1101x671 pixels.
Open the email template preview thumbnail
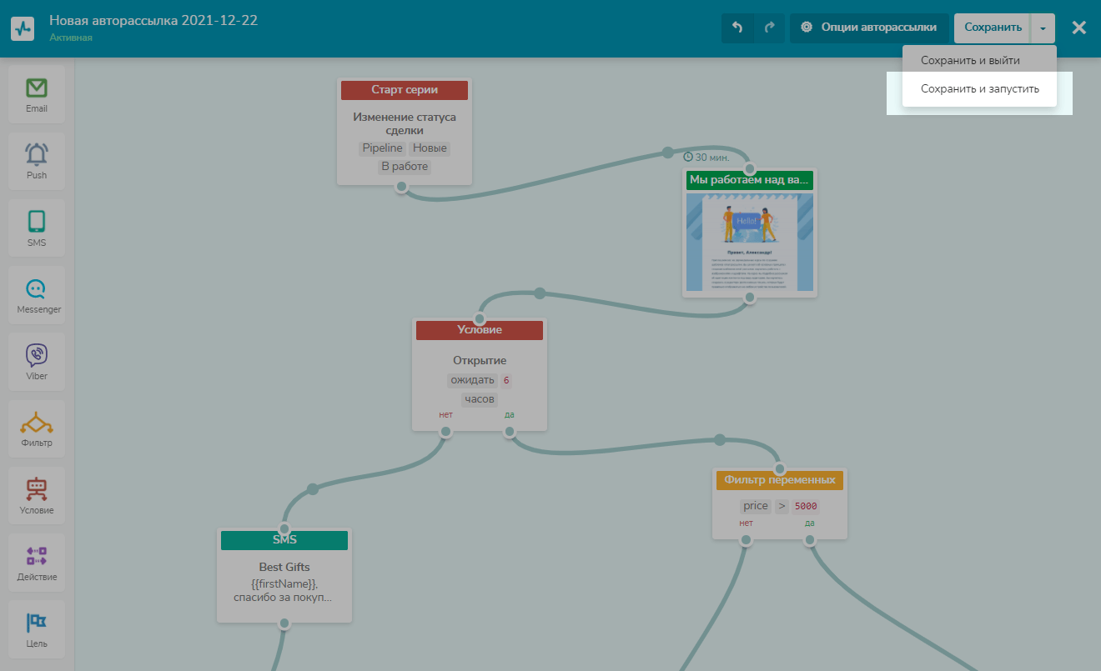click(749, 242)
